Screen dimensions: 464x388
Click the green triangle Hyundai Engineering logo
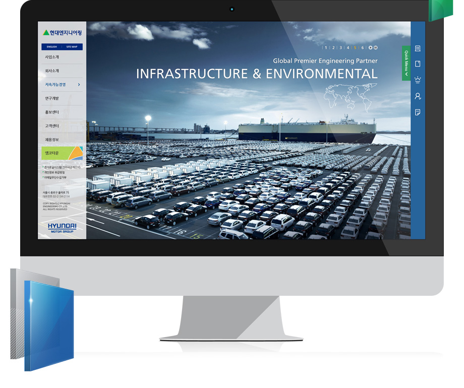(x=62, y=33)
